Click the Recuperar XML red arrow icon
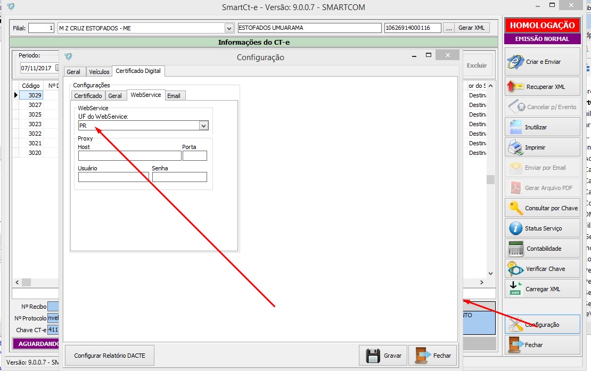 tap(515, 87)
